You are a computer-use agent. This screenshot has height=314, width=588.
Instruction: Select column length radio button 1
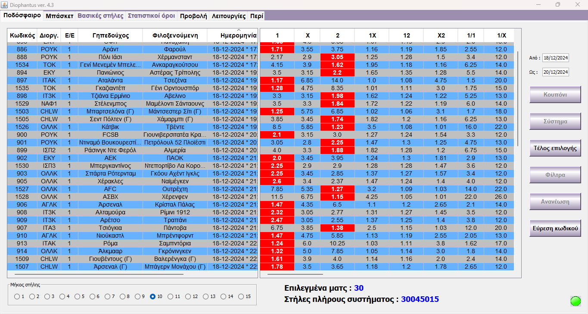click(x=17, y=297)
